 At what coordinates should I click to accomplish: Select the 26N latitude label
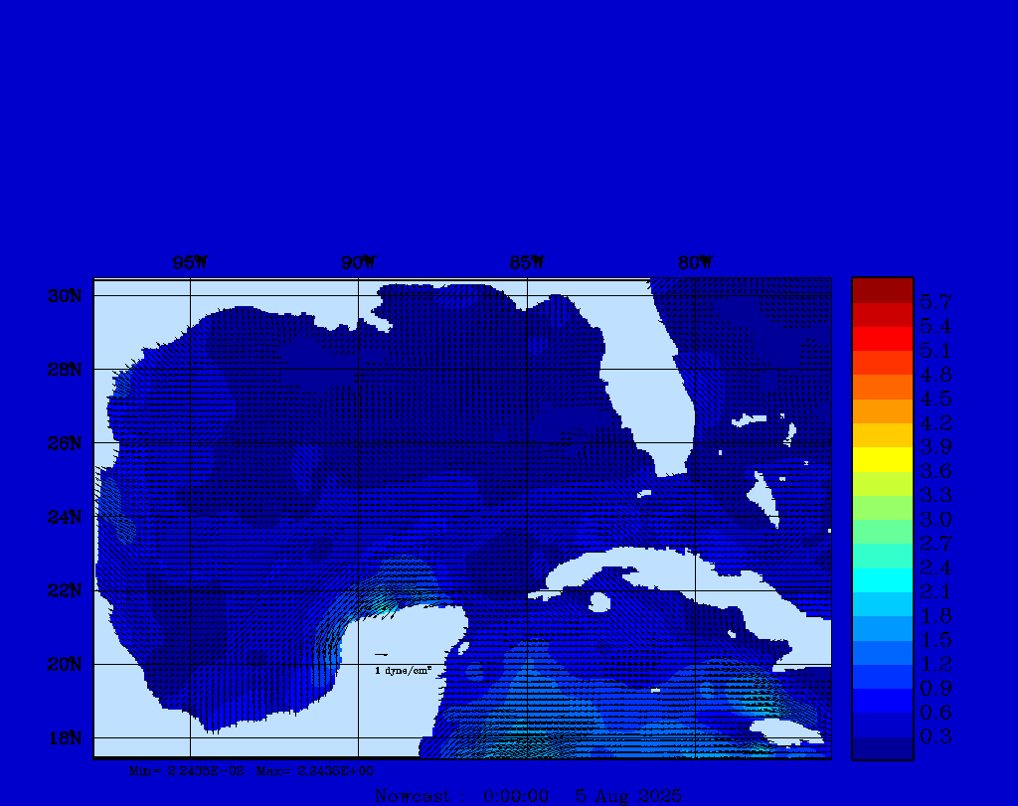[64, 443]
